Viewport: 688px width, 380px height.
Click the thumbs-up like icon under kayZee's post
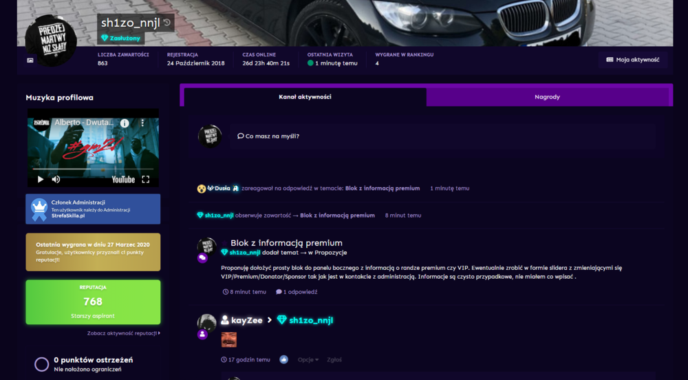point(284,360)
